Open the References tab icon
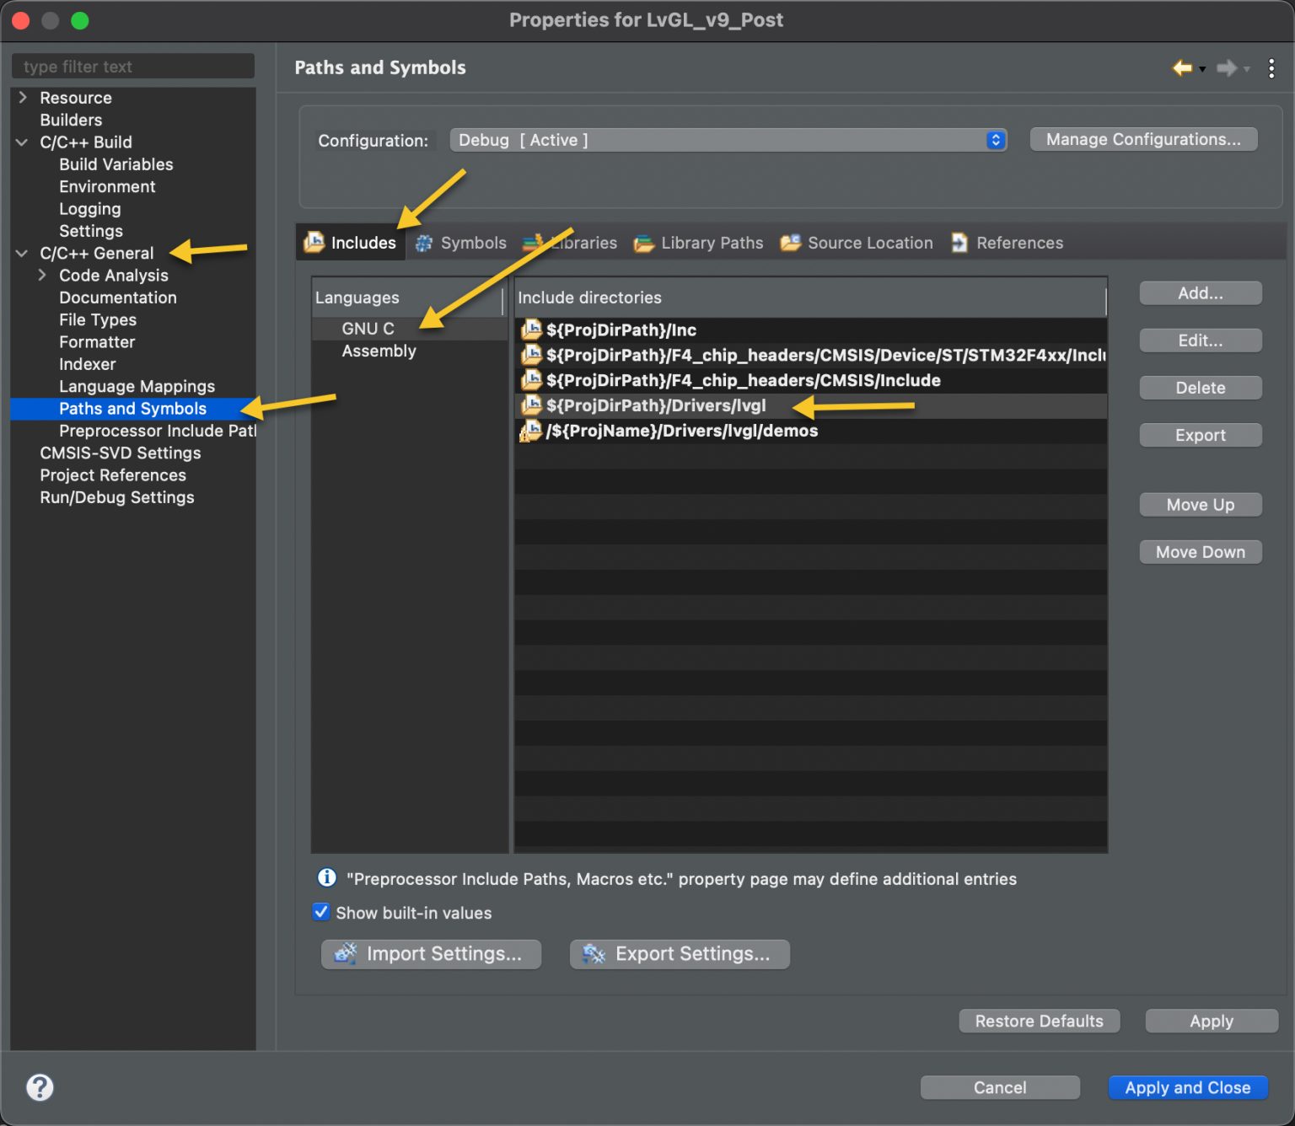1295x1126 pixels. click(x=959, y=243)
